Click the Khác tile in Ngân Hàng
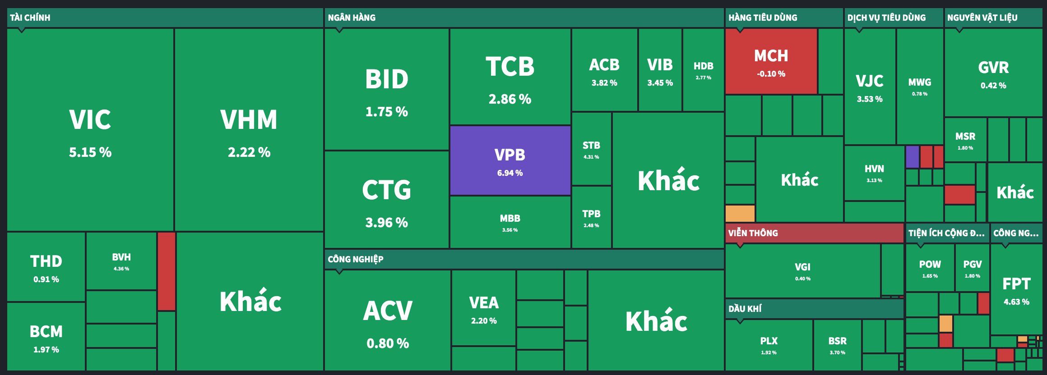 (x=668, y=180)
